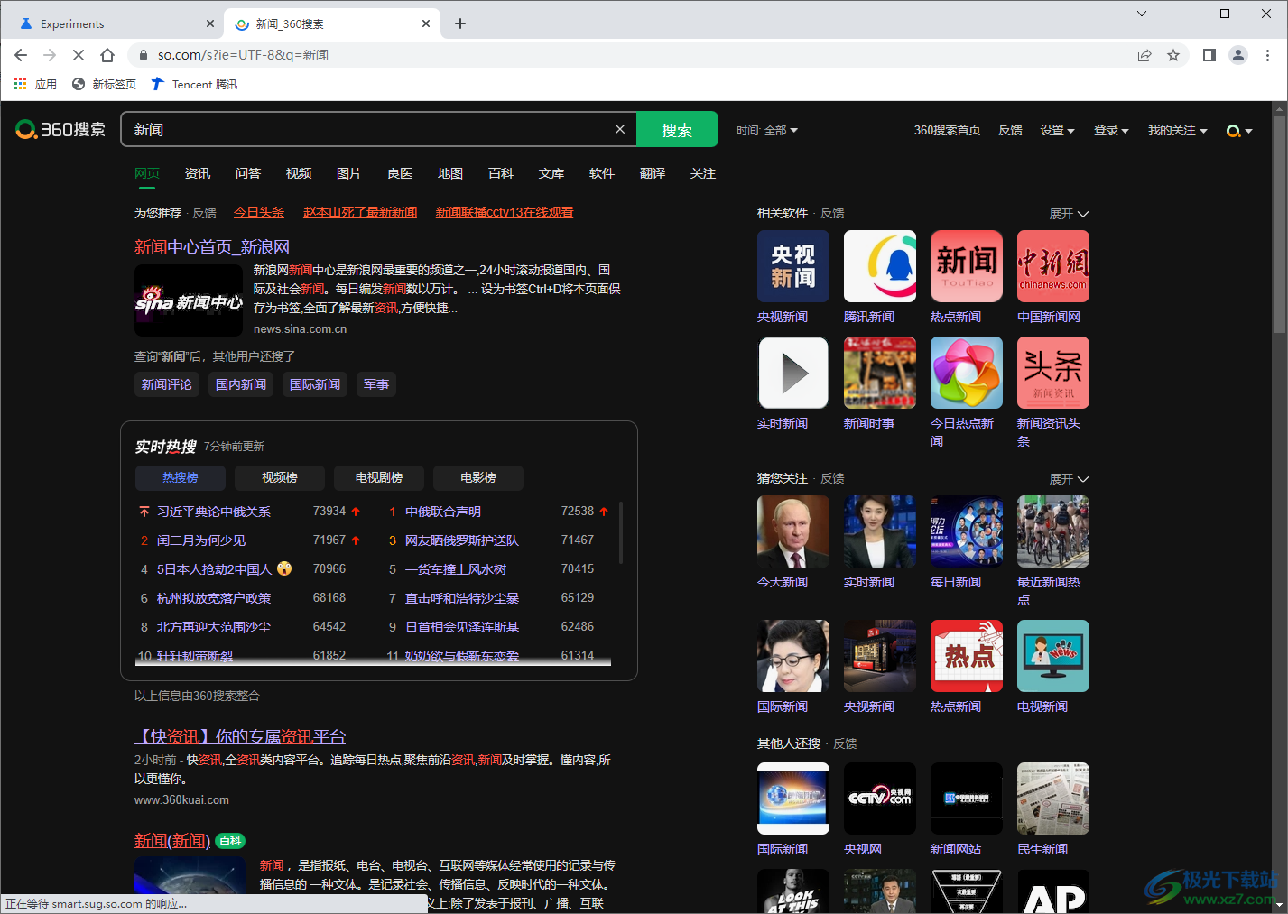Switch to the 资讯 search tab
Screen dimensions: 1288x914
point(198,173)
